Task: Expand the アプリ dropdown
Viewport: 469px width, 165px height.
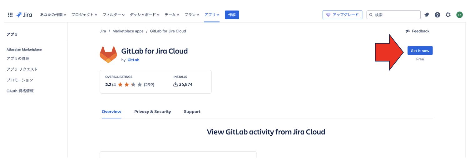Action: 212,15
